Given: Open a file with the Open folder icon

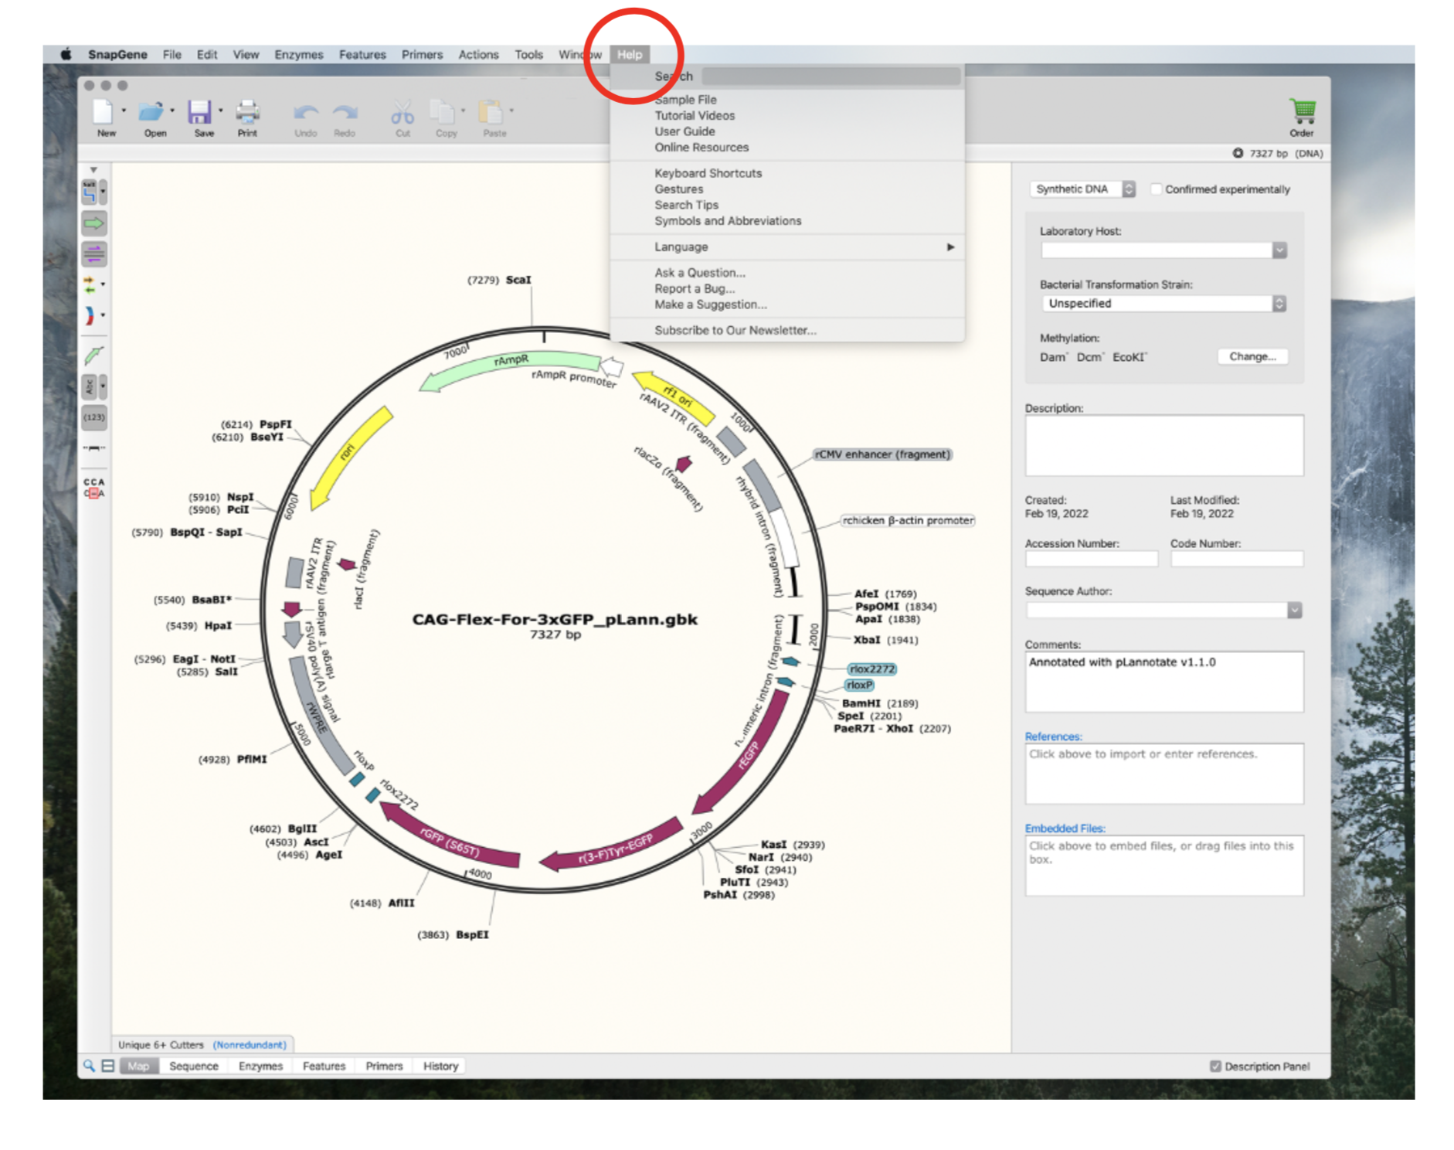Looking at the screenshot, I should point(151,113).
